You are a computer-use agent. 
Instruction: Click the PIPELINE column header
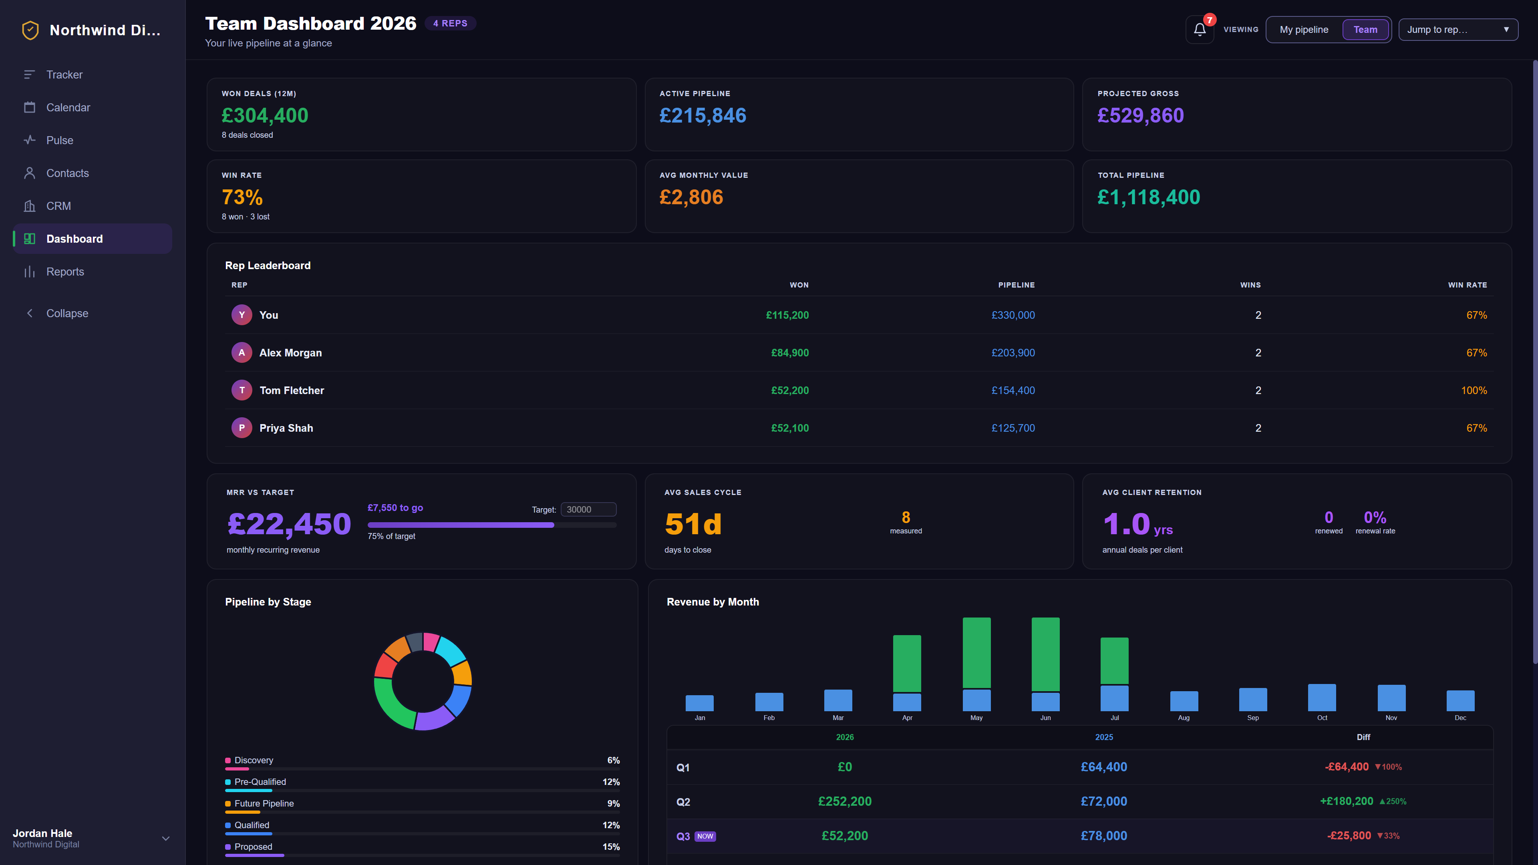point(1016,285)
